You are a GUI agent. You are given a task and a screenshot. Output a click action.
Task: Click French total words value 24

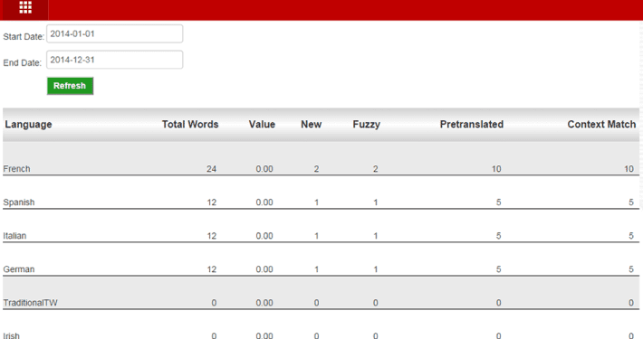pyautogui.click(x=211, y=169)
